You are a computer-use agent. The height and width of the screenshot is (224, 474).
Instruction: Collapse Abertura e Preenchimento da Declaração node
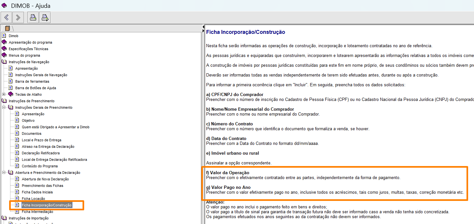pyautogui.click(x=4, y=173)
